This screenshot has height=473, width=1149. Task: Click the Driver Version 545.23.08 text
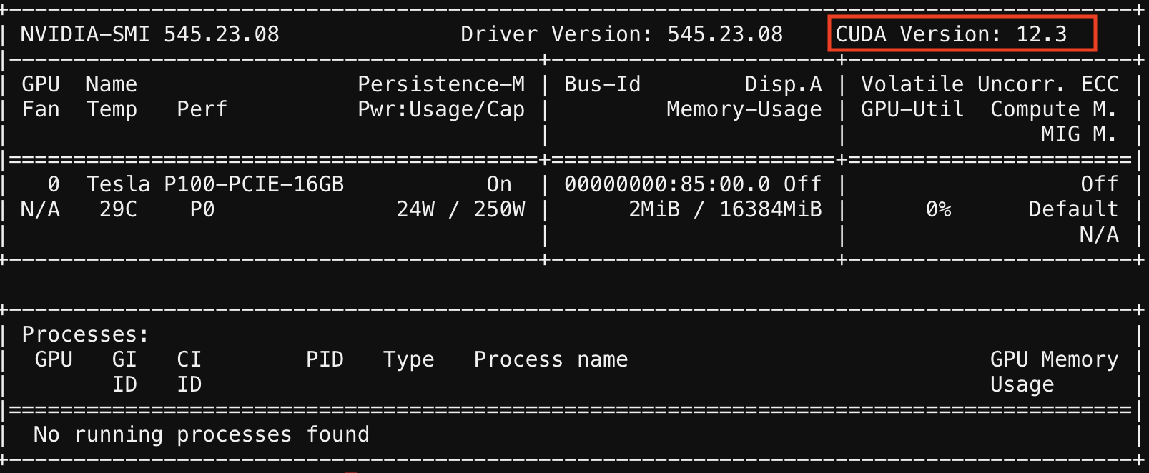pos(621,34)
